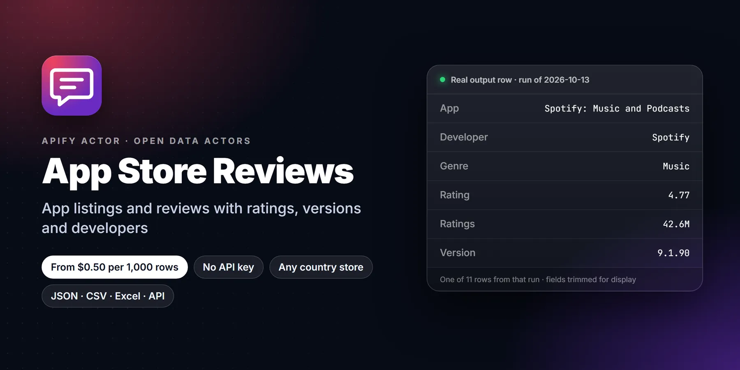Select the 'From $0.50 per 1,000 rows' pill
Viewport: 740px width, 370px height.
coord(115,267)
